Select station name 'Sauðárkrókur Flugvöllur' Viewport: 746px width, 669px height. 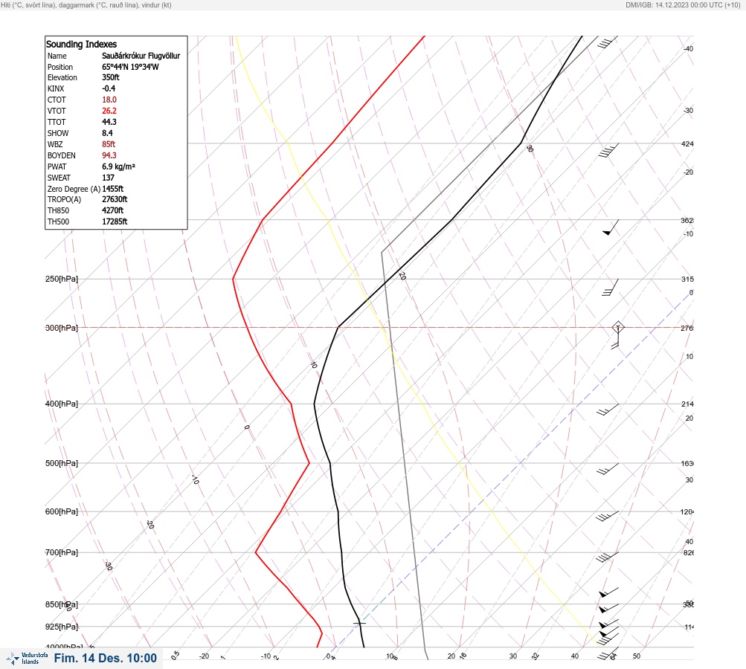tap(141, 56)
